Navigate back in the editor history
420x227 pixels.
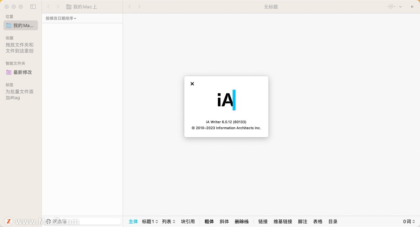[130, 7]
